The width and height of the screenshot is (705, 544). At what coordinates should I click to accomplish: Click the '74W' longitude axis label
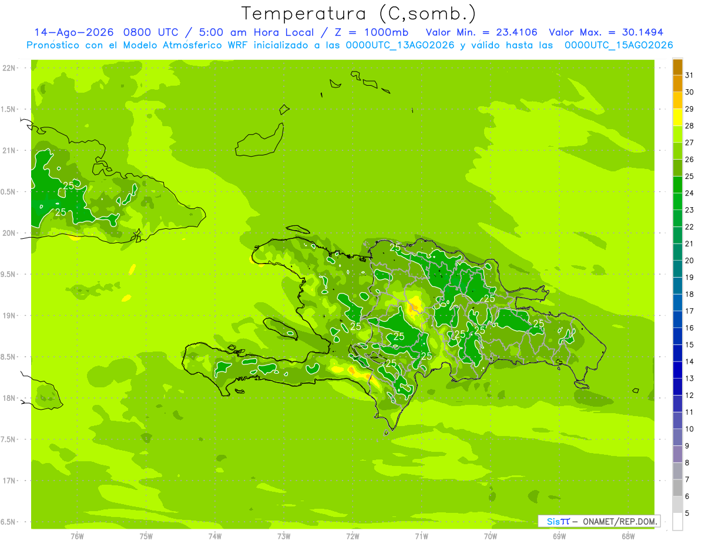(x=215, y=536)
